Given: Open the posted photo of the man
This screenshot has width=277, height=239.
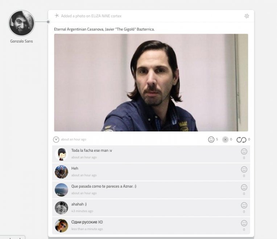Looking at the screenshot, I should [x=151, y=83].
